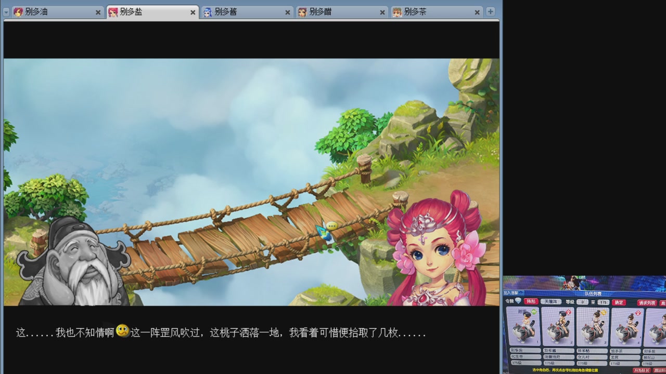The width and height of the screenshot is (666, 374).
Task: Add a new tab with plus button
Action: point(490,11)
